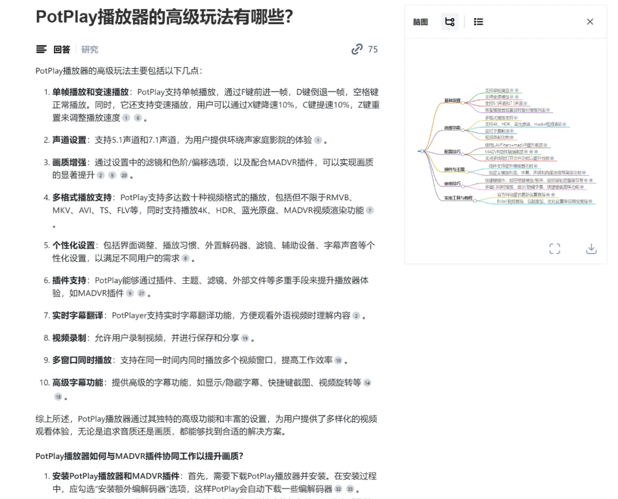This screenshot has width=618, height=499.
Task: Open citation 20 in 画质增强 item
Action: (124, 176)
